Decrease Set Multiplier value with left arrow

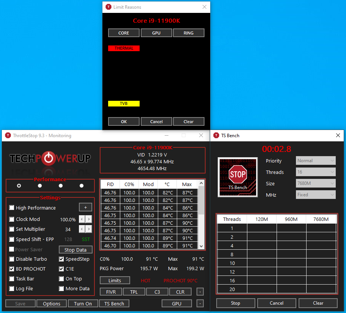click(x=82, y=229)
